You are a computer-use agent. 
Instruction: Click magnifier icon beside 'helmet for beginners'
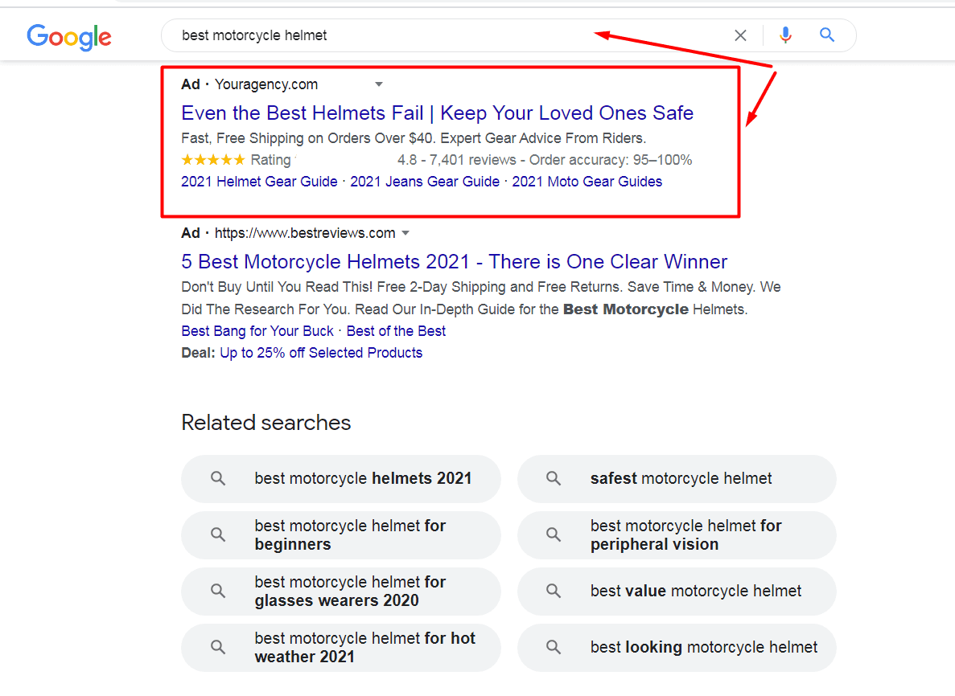coord(218,534)
